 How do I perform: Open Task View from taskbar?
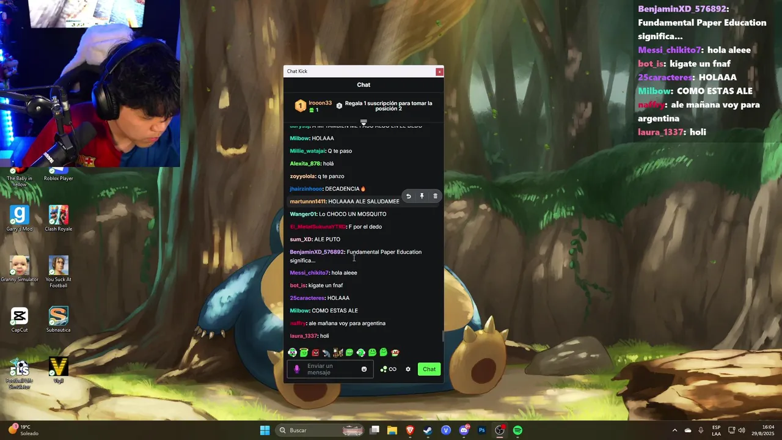[x=375, y=430]
